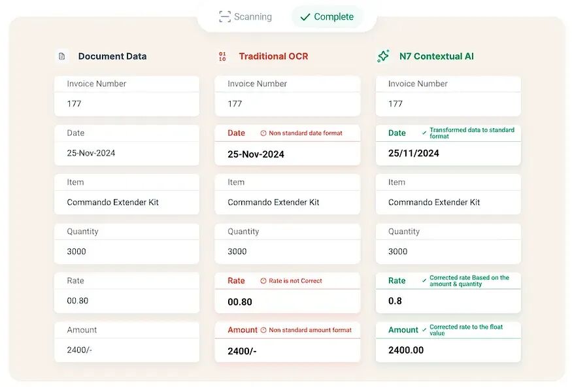Click the green Date label in N7 AI

(397, 133)
